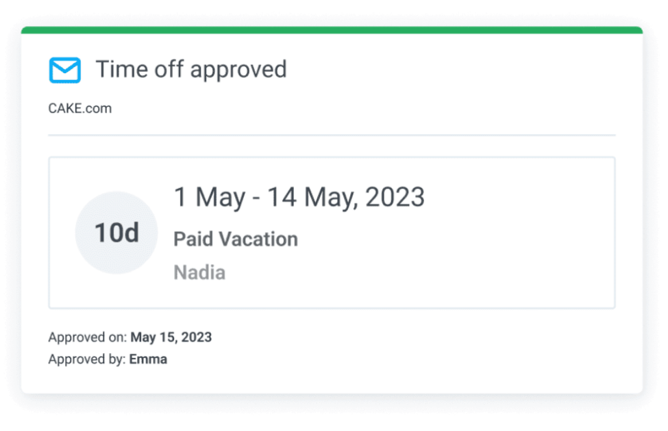Select the 10d duration circle badge
This screenshot has width=668, height=431.
[x=116, y=233]
